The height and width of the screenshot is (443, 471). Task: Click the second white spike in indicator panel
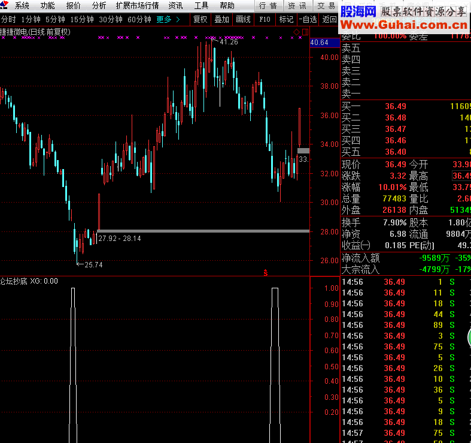[275, 365]
